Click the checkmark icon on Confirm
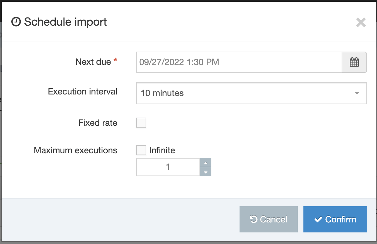 click(318, 220)
